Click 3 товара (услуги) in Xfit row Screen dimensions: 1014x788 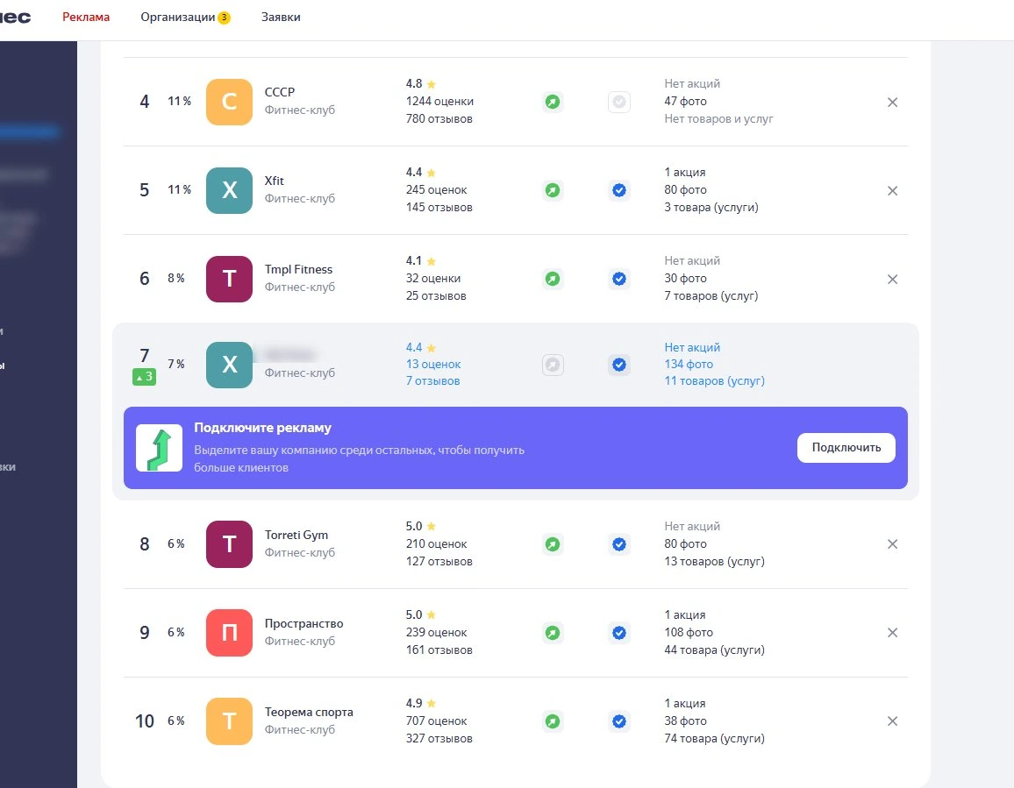point(711,208)
